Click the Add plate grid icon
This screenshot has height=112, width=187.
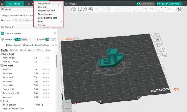[79, 9]
